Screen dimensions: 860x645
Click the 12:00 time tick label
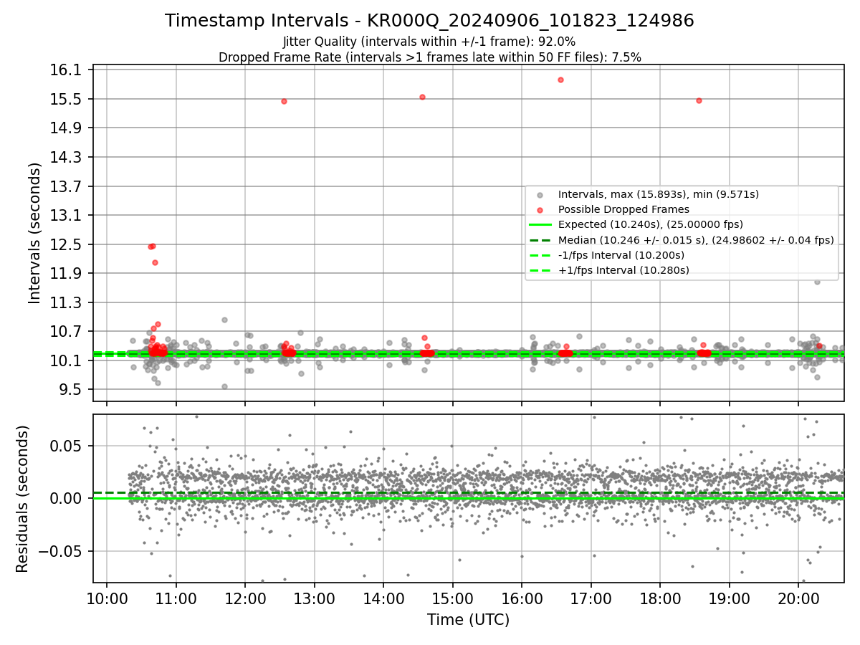245,600
